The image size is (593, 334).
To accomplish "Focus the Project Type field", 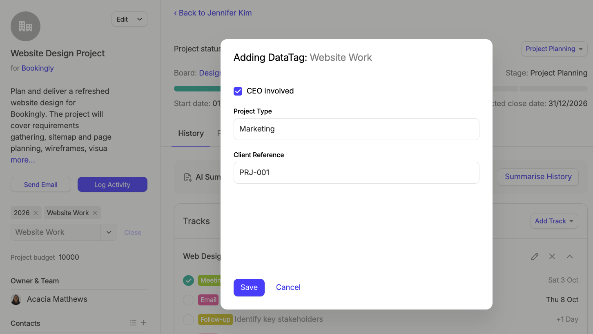I will pyautogui.click(x=357, y=129).
